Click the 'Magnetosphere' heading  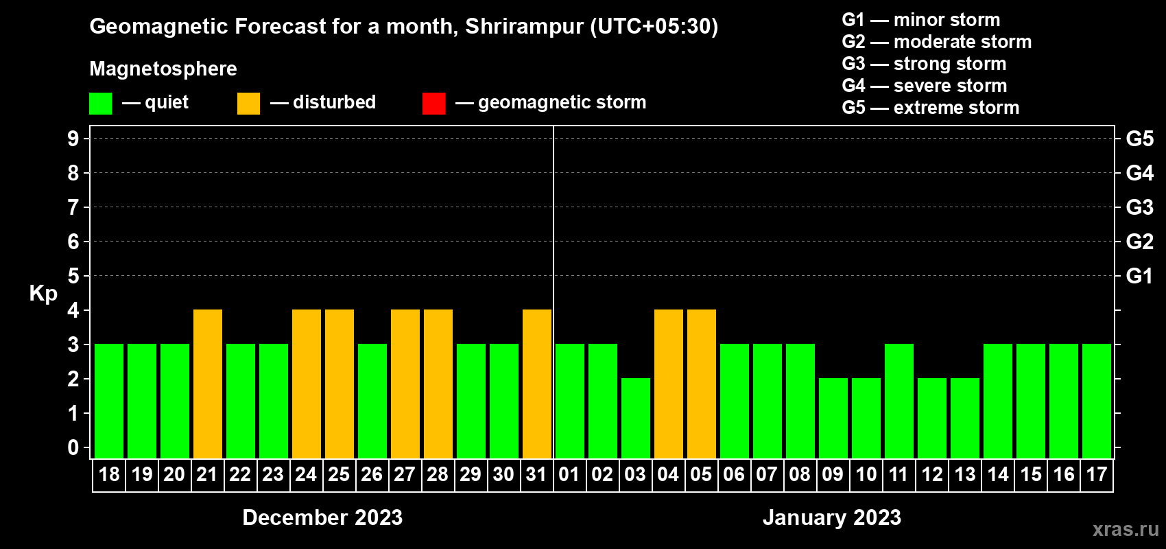click(163, 69)
